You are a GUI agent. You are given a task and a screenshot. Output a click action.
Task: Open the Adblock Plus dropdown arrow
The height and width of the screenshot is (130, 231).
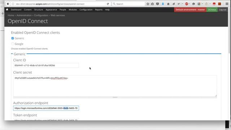coord(189,4)
